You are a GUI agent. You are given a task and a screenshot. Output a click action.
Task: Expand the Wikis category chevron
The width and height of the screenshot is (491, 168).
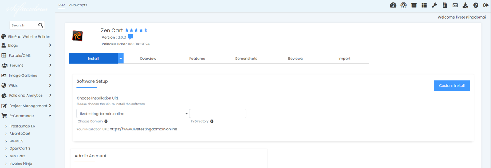point(50,85)
